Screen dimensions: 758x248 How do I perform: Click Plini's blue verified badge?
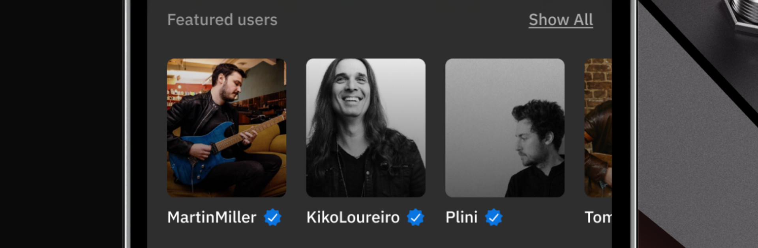pos(493,217)
